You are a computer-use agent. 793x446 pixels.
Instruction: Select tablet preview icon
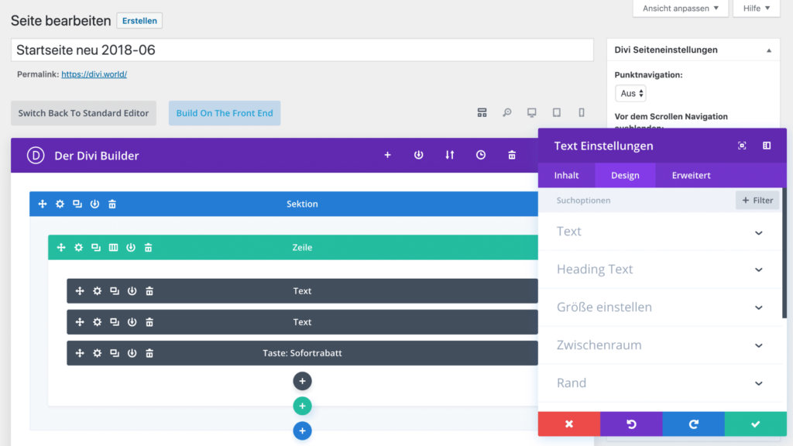click(x=556, y=112)
